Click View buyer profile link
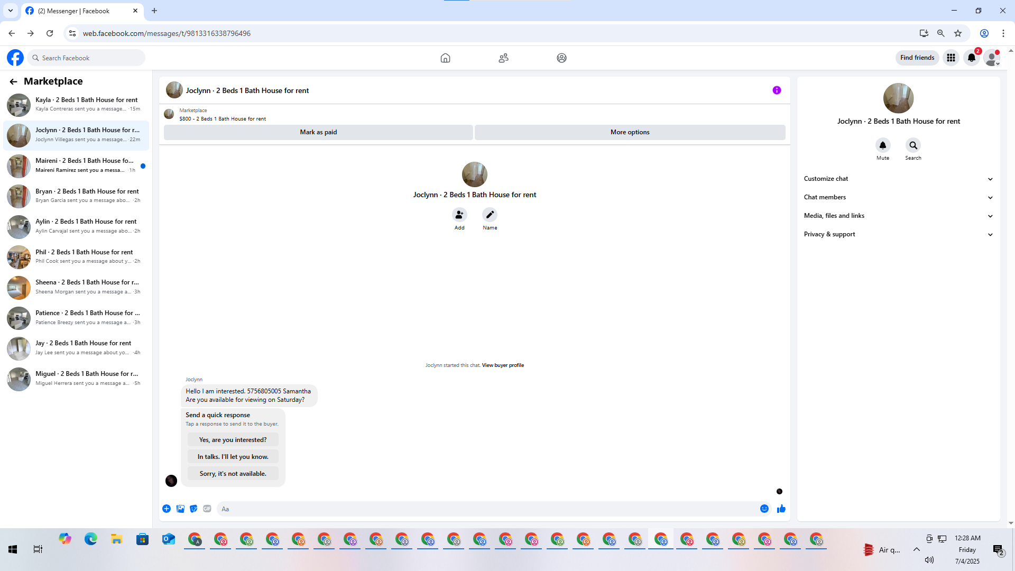The width and height of the screenshot is (1015, 571). (502, 365)
